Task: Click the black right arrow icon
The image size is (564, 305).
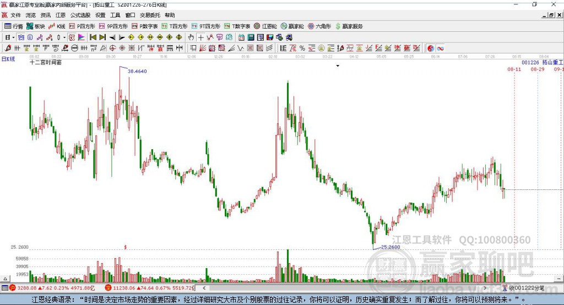Action: [x=122, y=37]
